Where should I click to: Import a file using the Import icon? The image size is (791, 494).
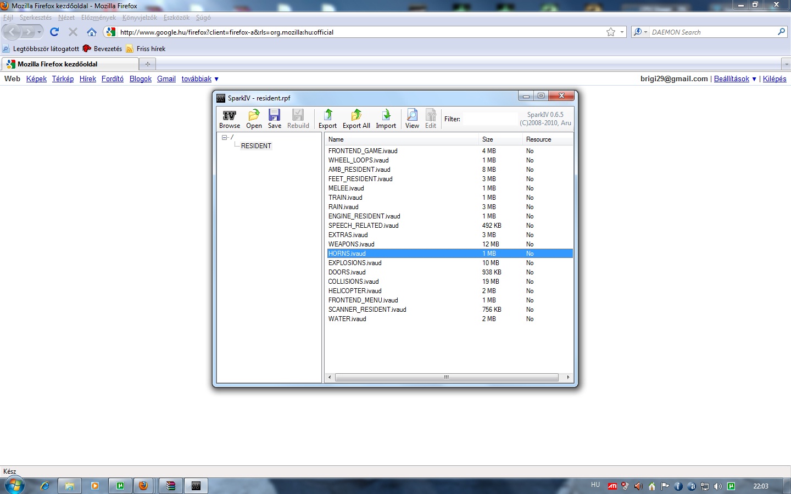tap(386, 119)
